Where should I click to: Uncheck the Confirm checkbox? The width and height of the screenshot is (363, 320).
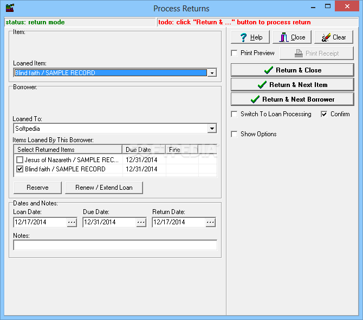(324, 114)
